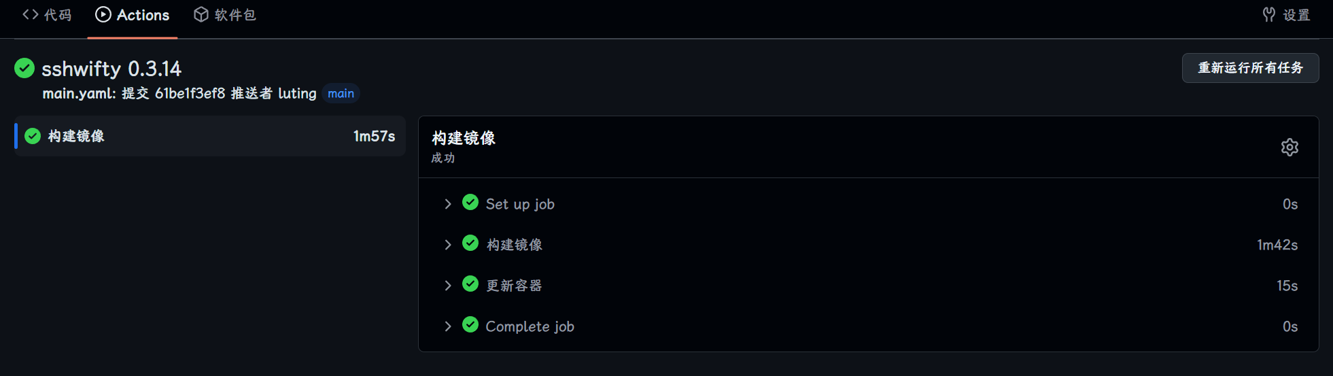
Task: Open the 设置 tab
Action: 1296,15
